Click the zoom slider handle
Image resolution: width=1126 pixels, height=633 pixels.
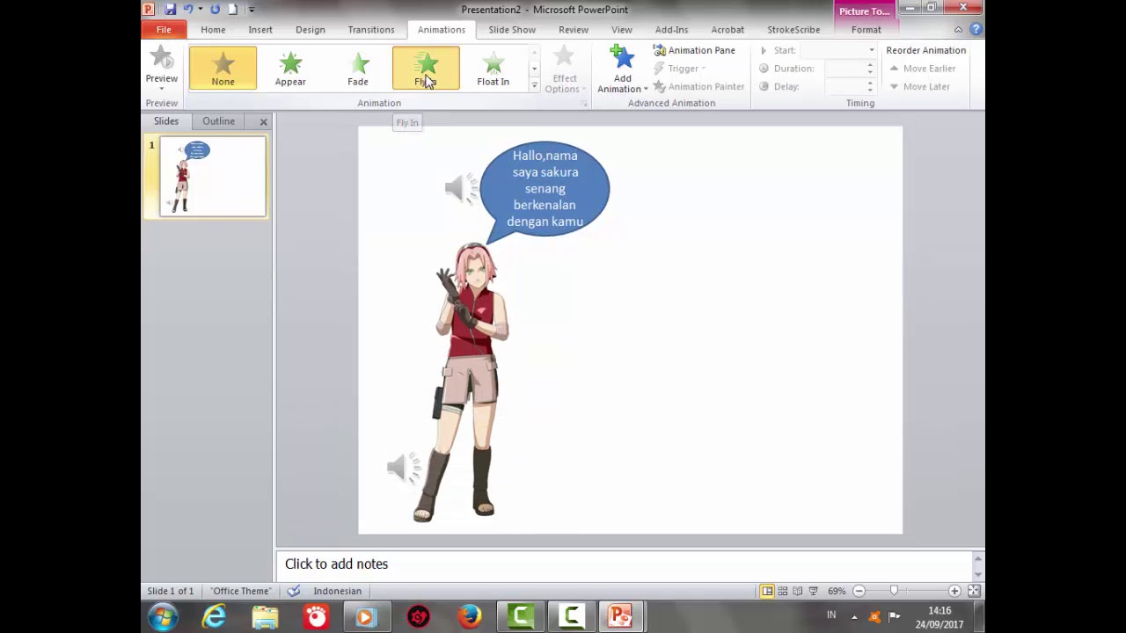(x=894, y=591)
